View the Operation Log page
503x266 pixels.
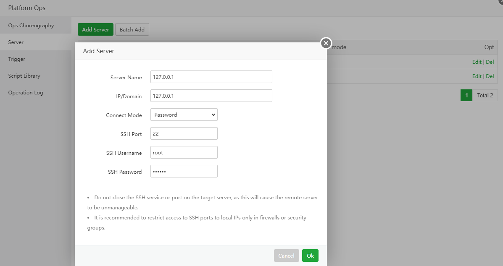coord(26,93)
